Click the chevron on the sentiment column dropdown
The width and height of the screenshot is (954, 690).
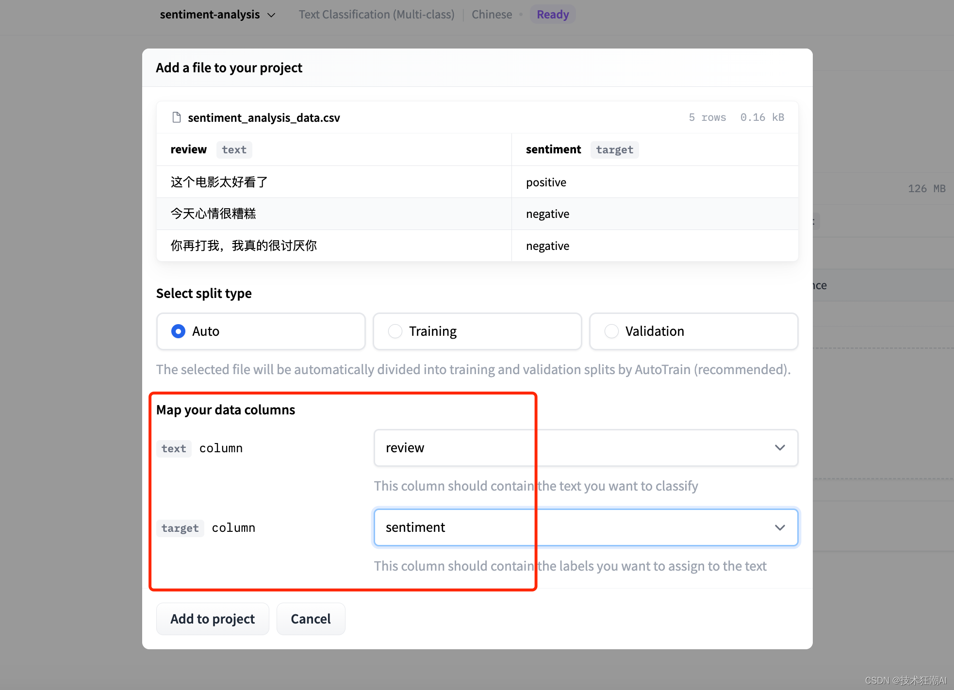(x=780, y=527)
